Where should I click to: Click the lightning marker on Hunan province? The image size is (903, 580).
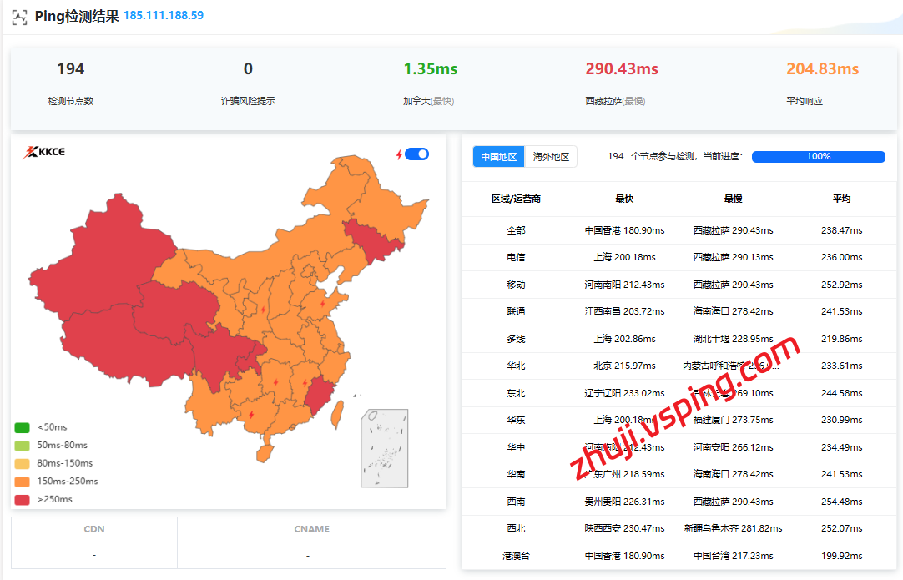click(x=275, y=382)
